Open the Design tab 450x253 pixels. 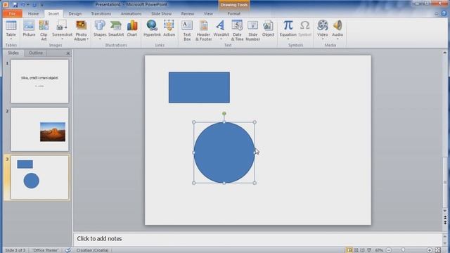pos(75,13)
